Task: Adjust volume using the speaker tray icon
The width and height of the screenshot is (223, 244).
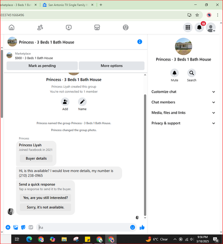Action: pyautogui.click(x=192, y=239)
